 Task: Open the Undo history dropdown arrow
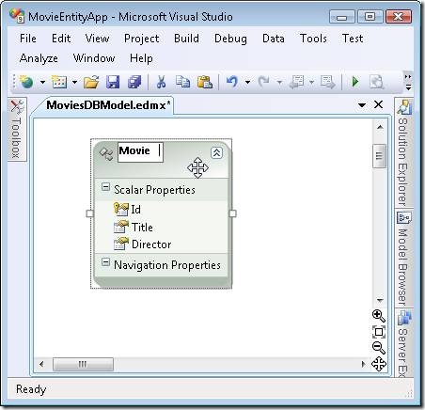point(247,83)
